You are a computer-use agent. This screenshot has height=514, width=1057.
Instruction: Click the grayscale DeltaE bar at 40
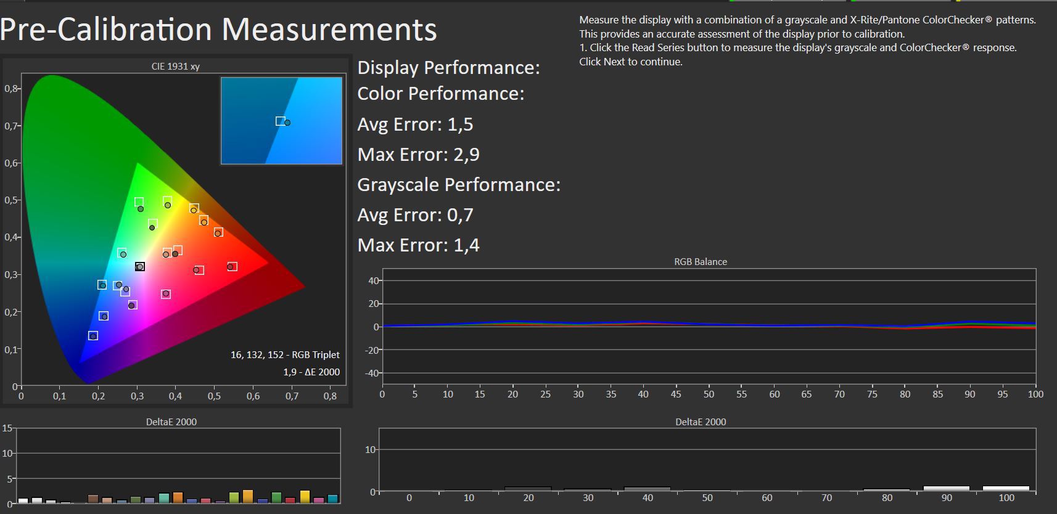coord(648,489)
